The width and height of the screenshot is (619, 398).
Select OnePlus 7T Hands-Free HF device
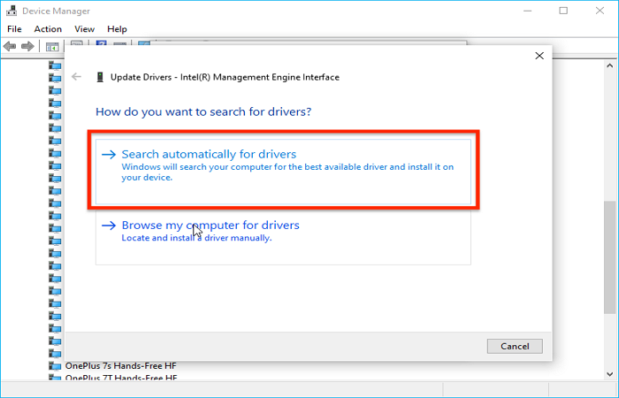(122, 378)
